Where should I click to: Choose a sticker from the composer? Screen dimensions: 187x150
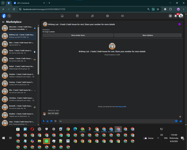click(x=52, y=121)
